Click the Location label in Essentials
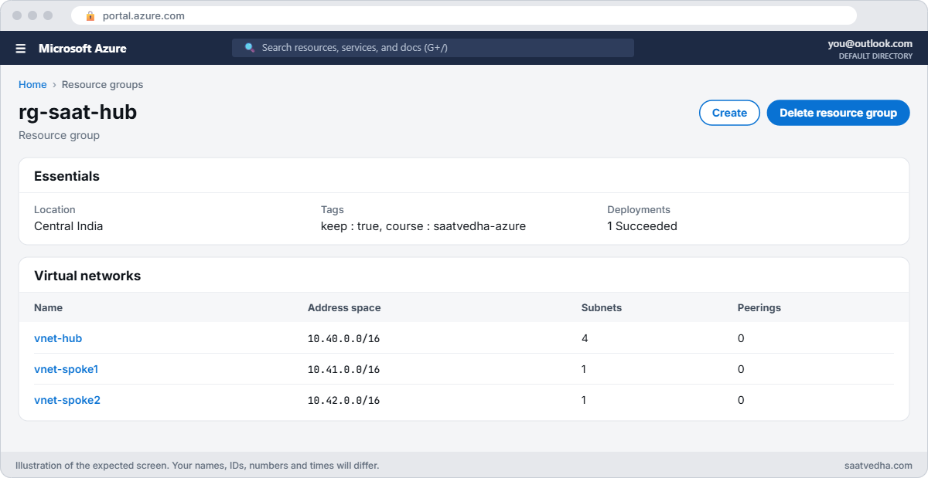The image size is (928, 478). 55,209
